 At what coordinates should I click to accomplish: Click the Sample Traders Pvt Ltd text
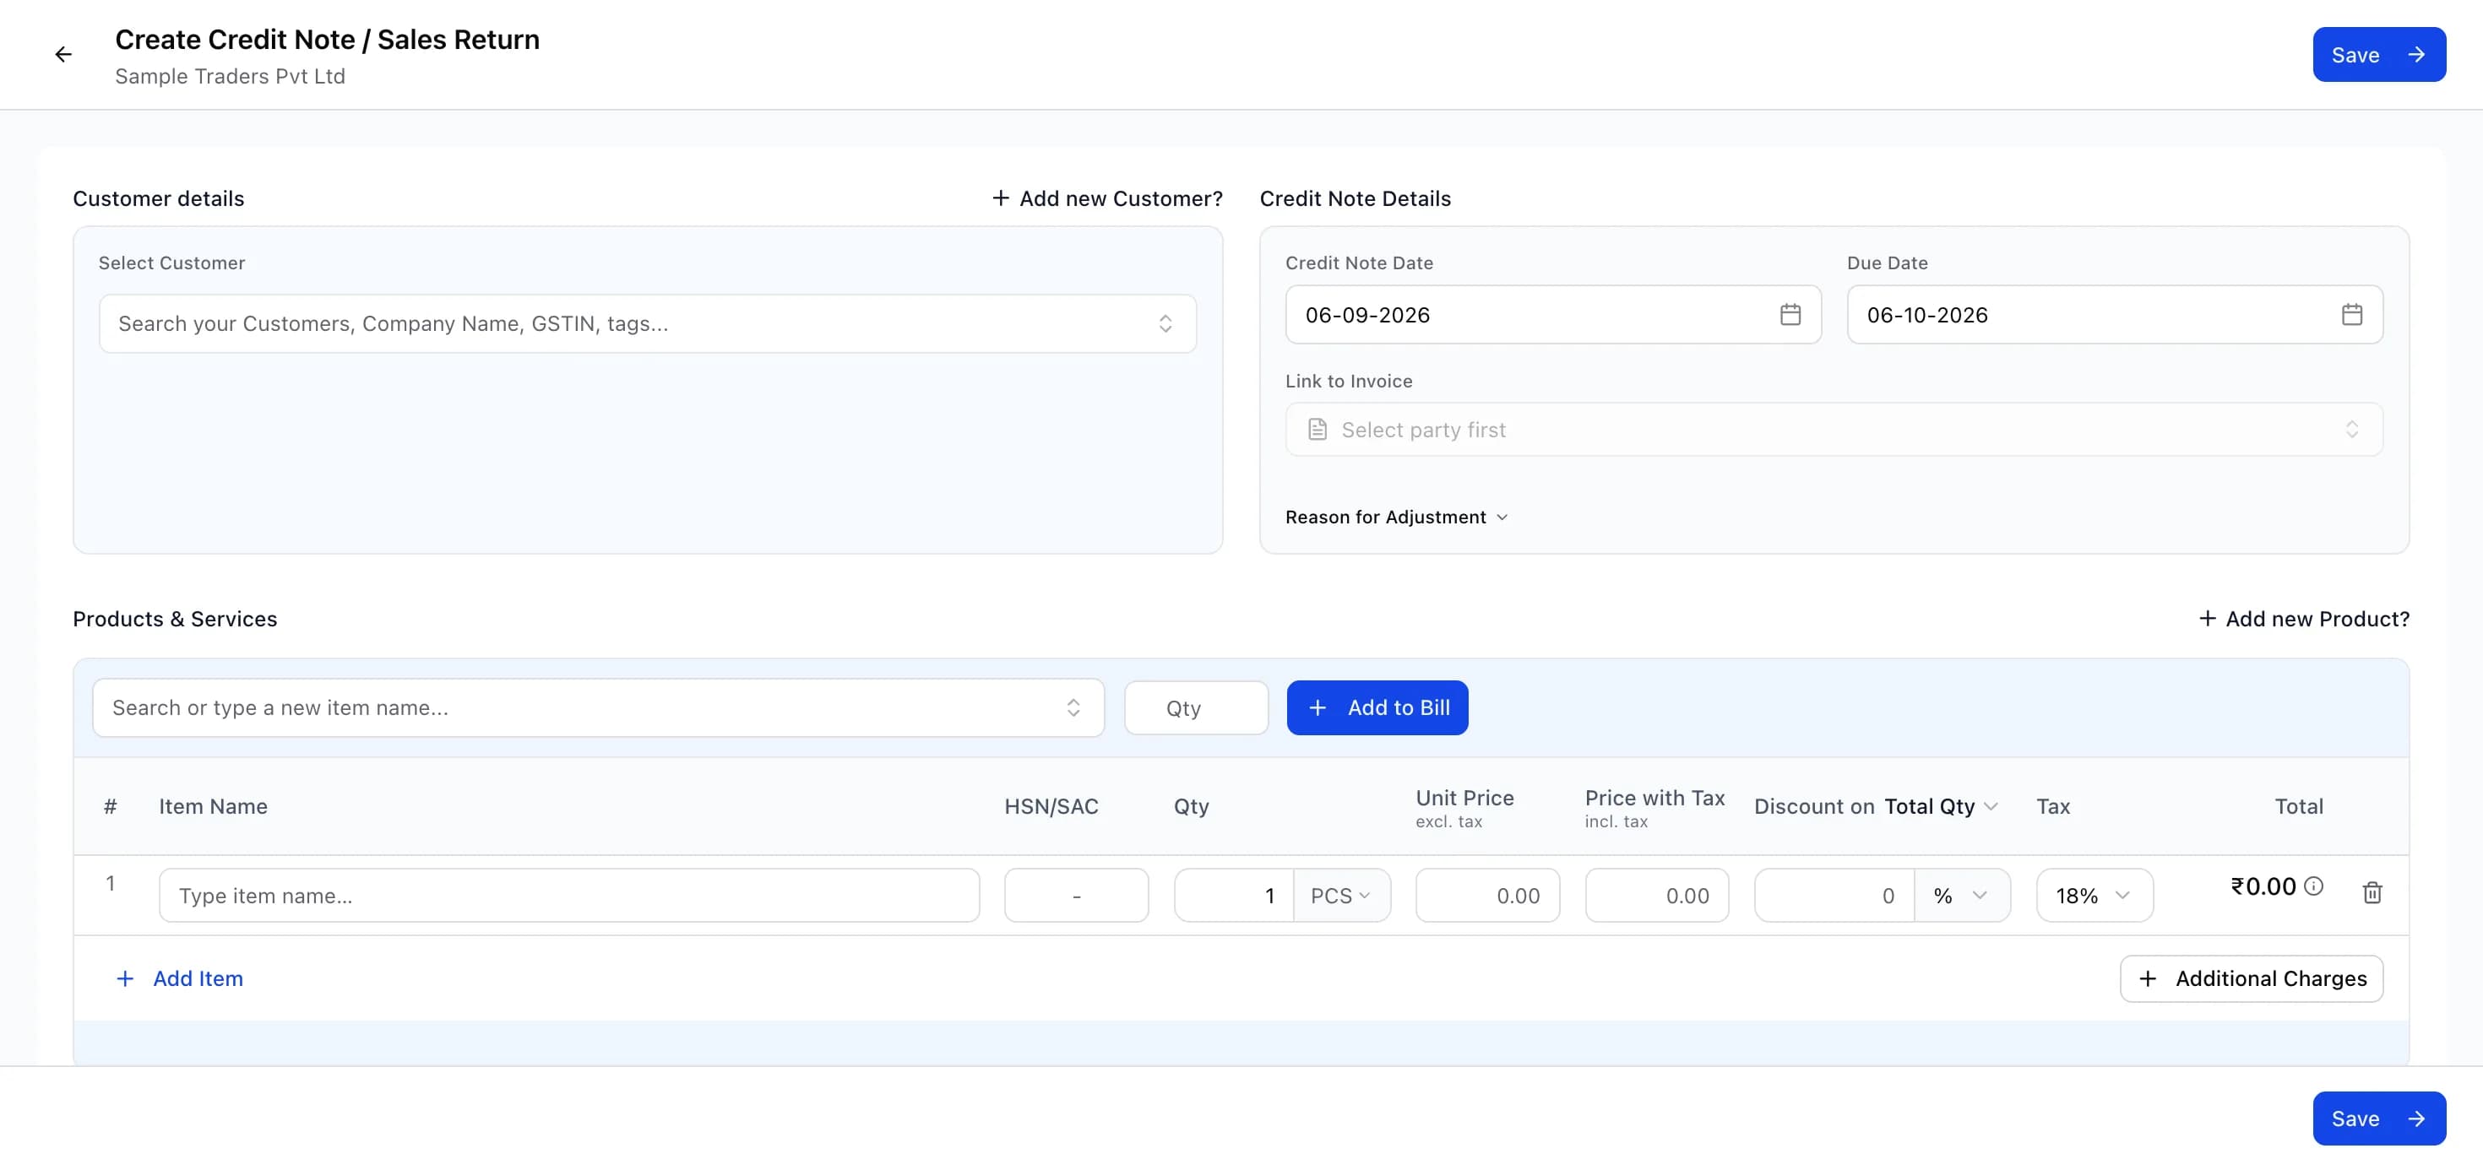(x=230, y=76)
